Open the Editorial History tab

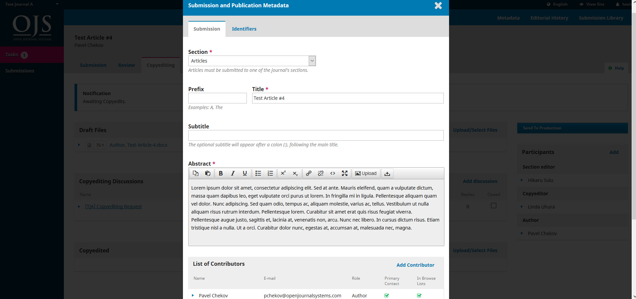pyautogui.click(x=549, y=18)
